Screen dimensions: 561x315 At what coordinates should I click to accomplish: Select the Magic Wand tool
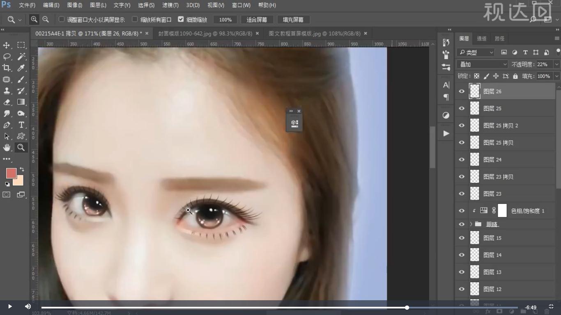[21, 56]
